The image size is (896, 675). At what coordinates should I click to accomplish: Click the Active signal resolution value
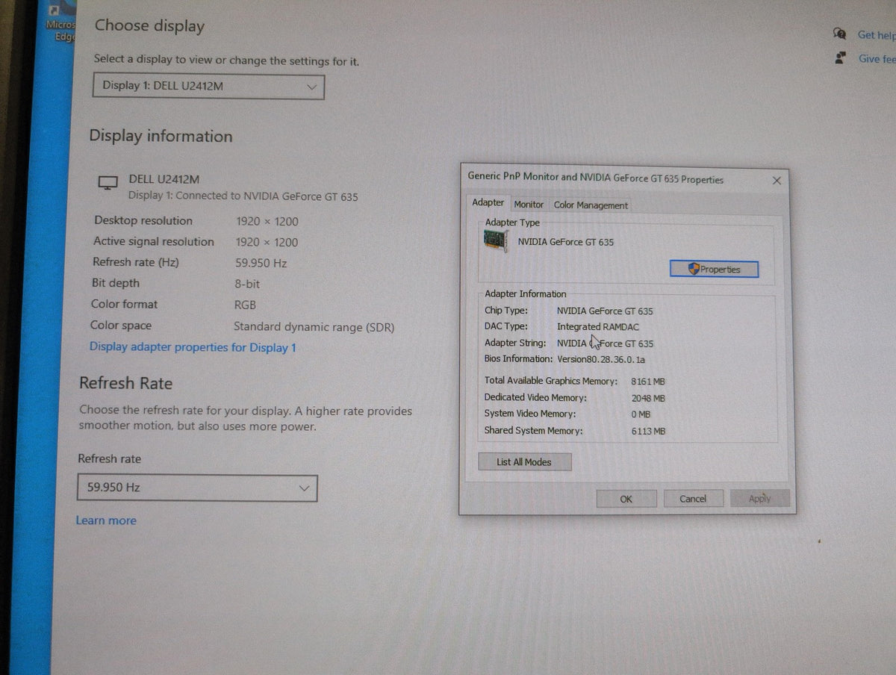267,242
